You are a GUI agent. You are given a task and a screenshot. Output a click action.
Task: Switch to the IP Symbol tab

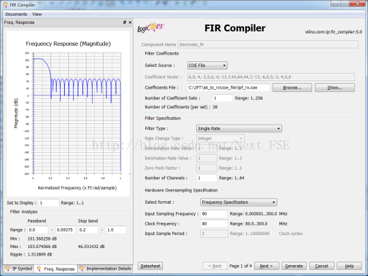[x=19, y=269]
